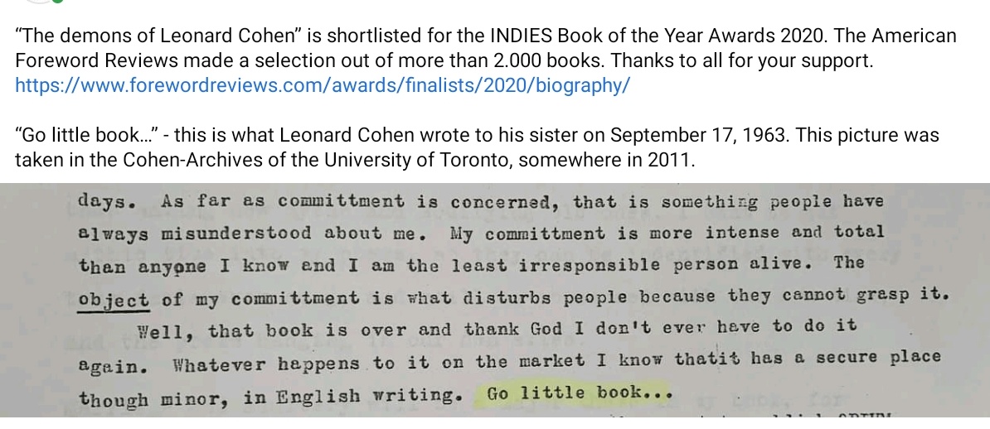
Task: Click "secure place" in the typed letter
Action: (878, 359)
